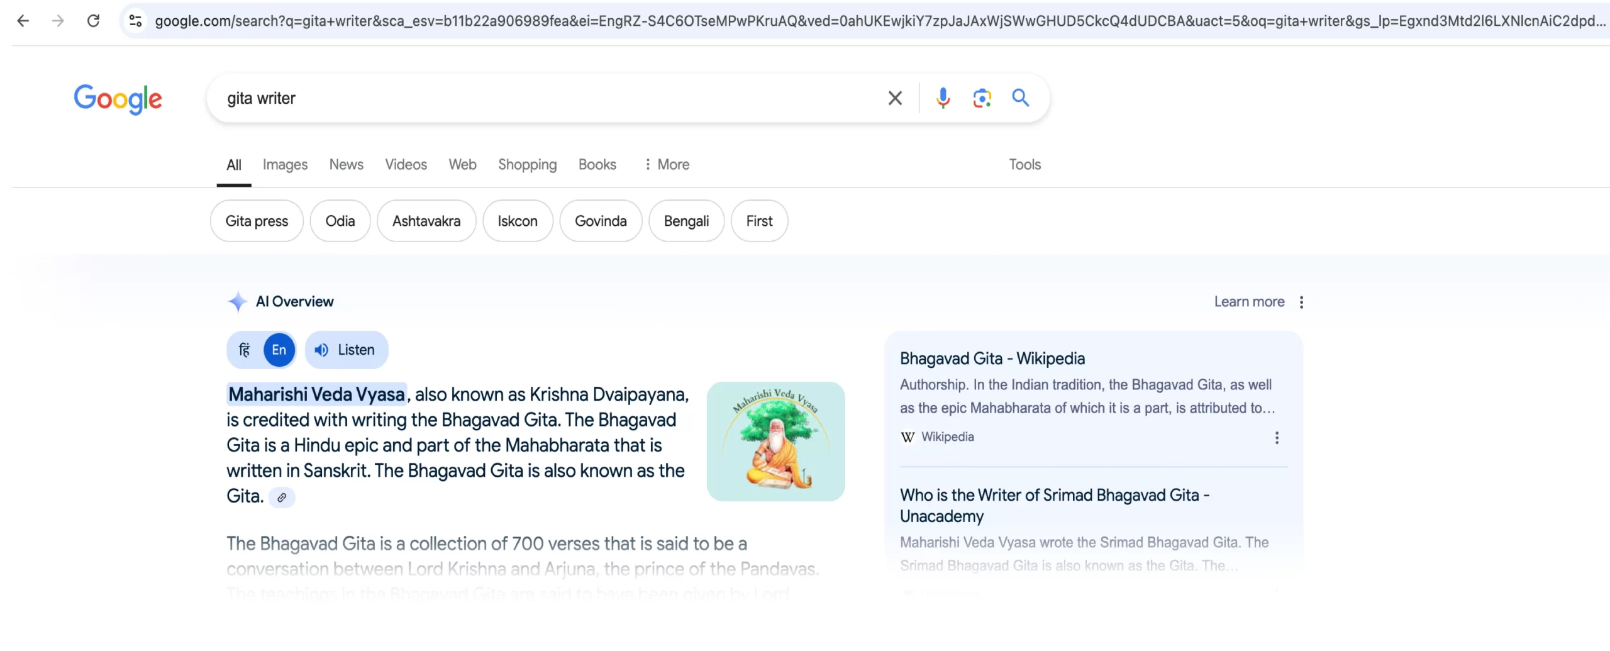Viewport: 1610px width, 651px height.
Task: Reload the page with refresh icon
Action: click(x=93, y=21)
